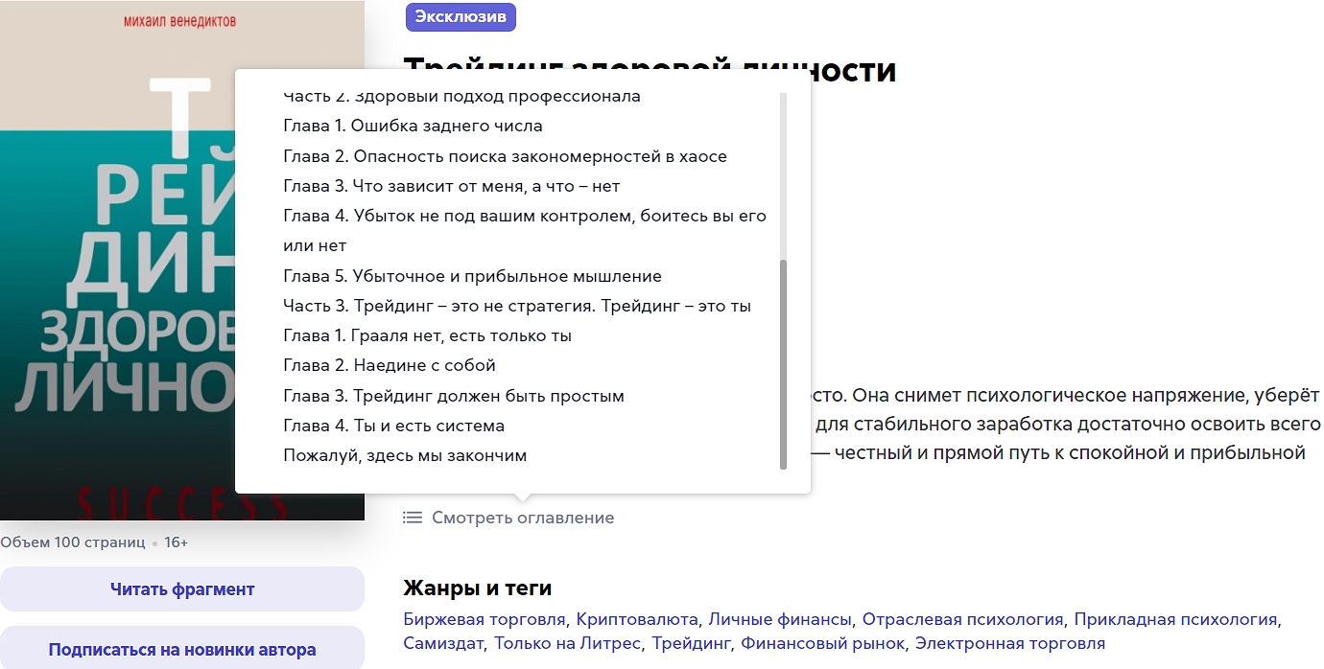Click the "Криптовалюта" tag link
1324x669 pixels.
(627, 619)
